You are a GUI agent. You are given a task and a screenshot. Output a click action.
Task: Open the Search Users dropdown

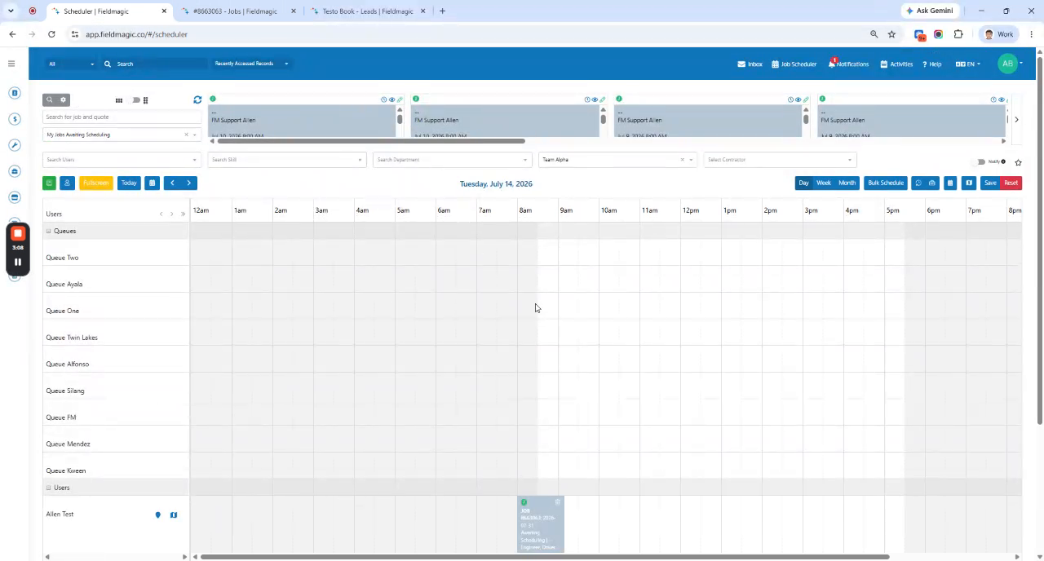(121, 160)
